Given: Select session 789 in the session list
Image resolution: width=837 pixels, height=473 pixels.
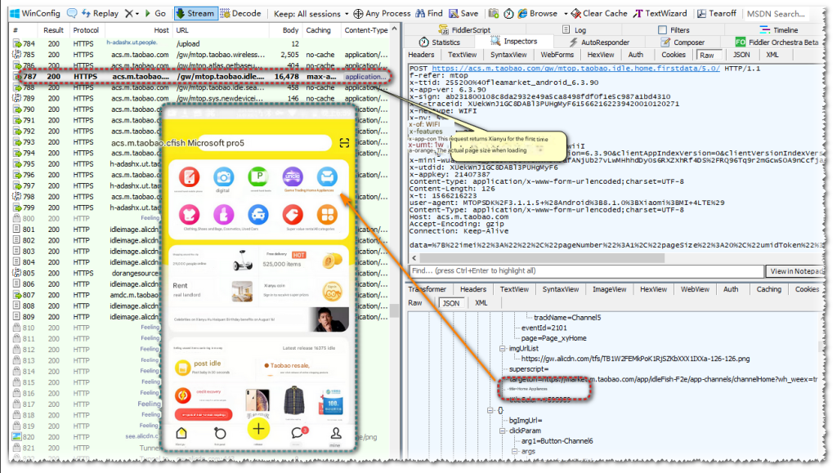Looking at the screenshot, I should (201, 98).
